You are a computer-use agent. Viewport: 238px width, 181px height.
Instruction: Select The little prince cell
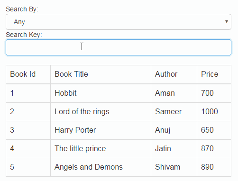pyautogui.click(x=101, y=149)
